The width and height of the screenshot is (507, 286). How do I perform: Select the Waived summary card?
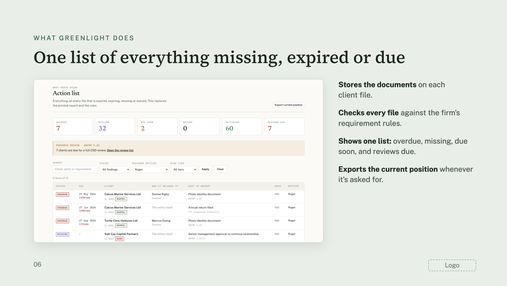(200, 126)
